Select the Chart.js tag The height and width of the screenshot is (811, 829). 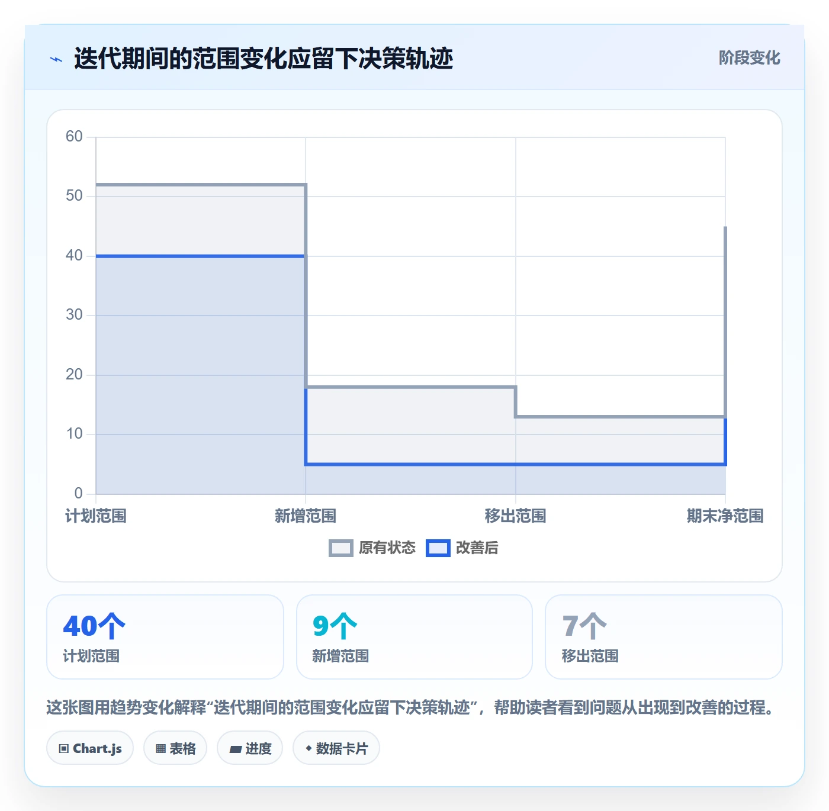[90, 748]
